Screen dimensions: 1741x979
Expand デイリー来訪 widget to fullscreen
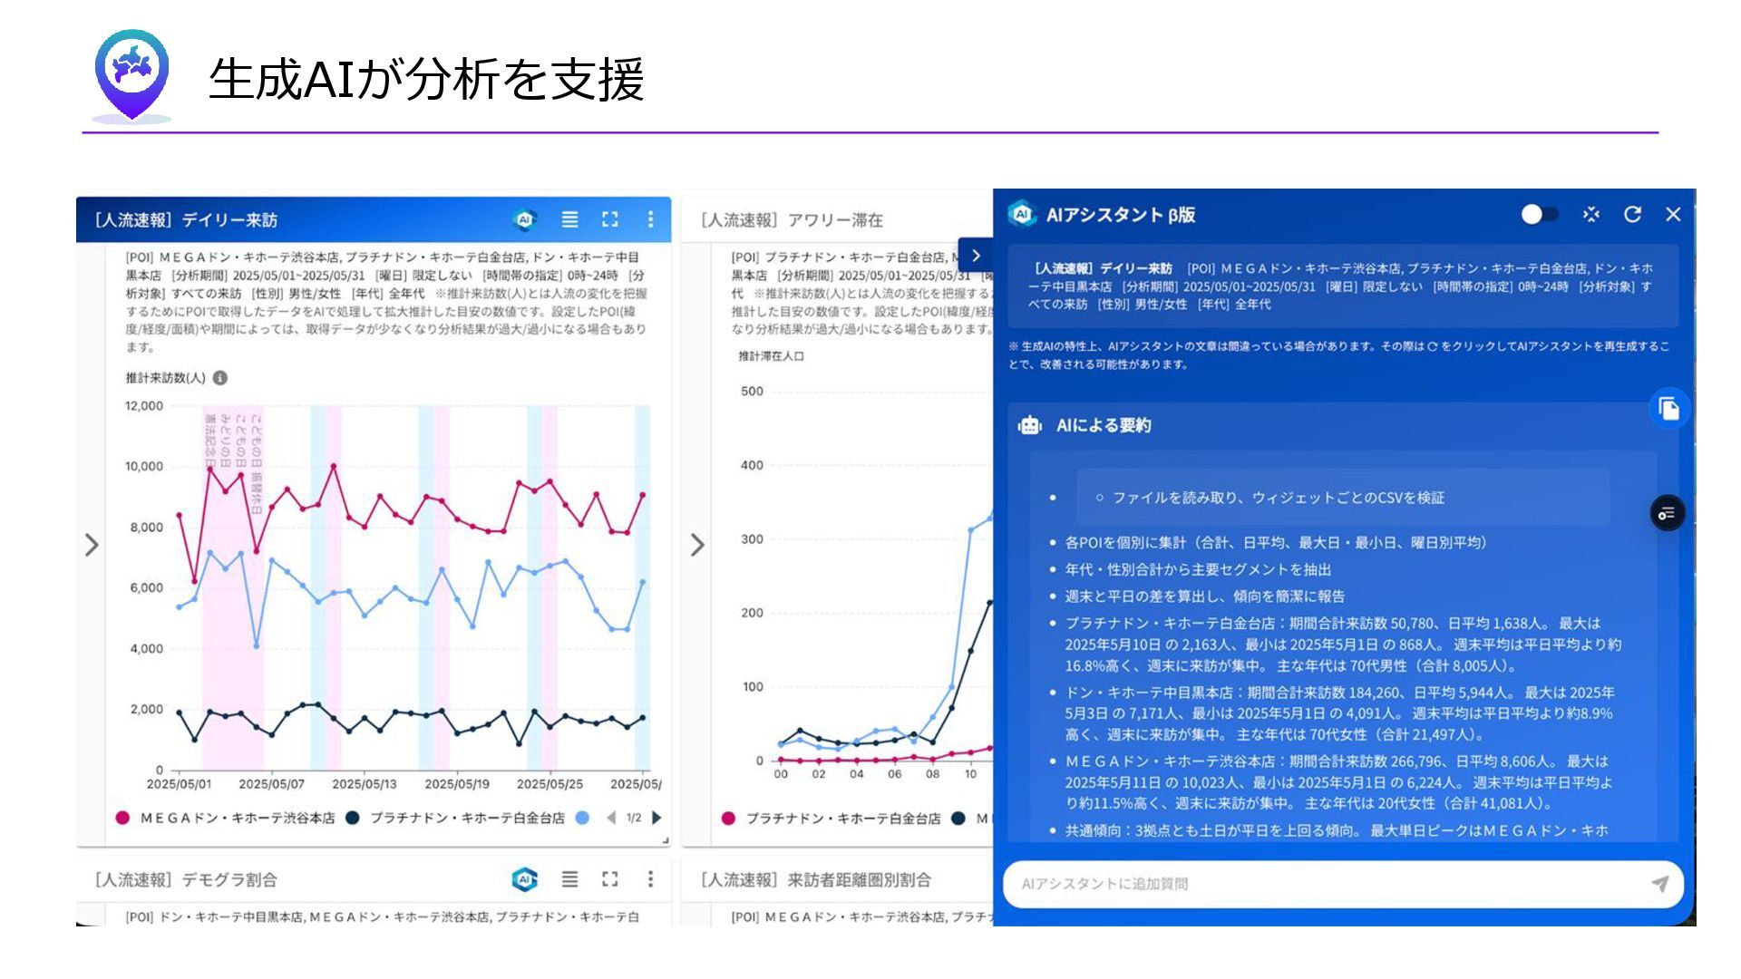[x=610, y=219]
